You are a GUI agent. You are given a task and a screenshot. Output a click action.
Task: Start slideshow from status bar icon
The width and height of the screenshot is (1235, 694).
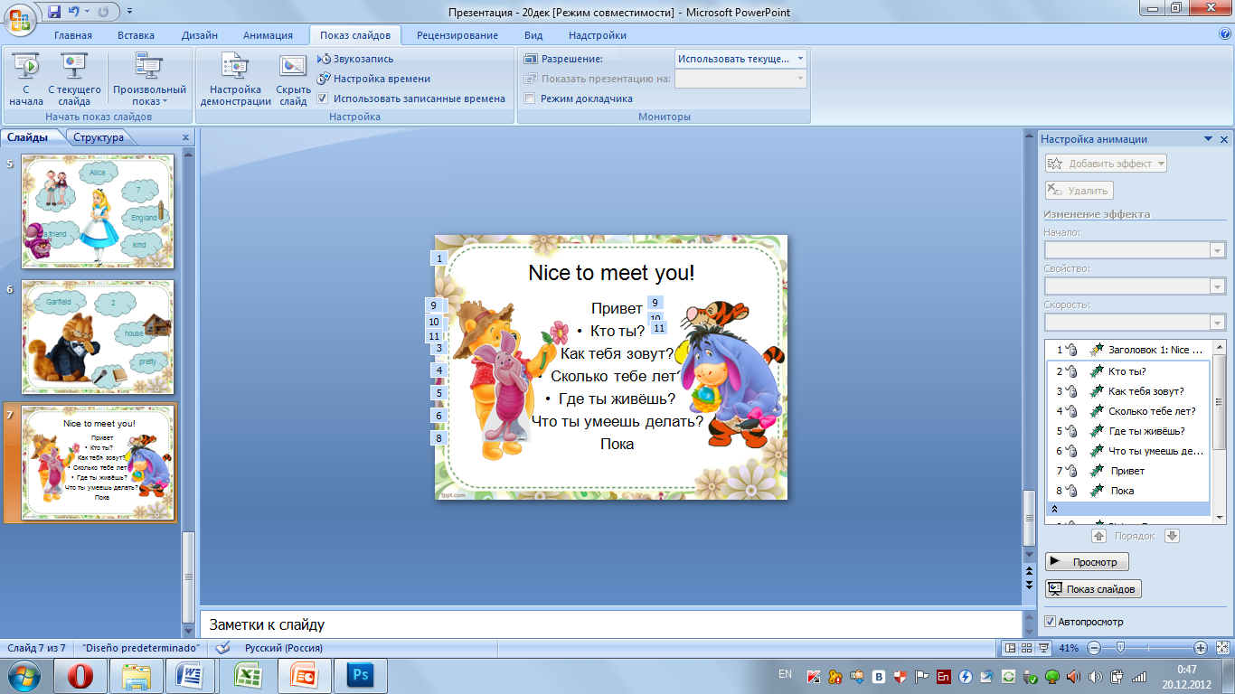(x=1043, y=648)
